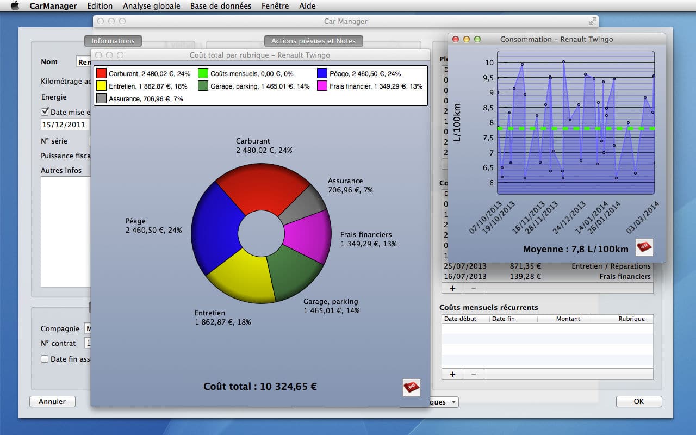This screenshot has height=435, width=696.
Task: Click the red Carburant legend swatch
Action: pyautogui.click(x=101, y=73)
